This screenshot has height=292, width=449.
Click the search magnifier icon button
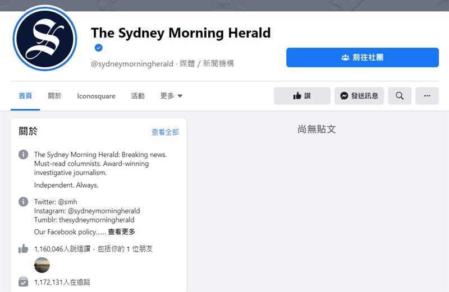[x=400, y=96]
